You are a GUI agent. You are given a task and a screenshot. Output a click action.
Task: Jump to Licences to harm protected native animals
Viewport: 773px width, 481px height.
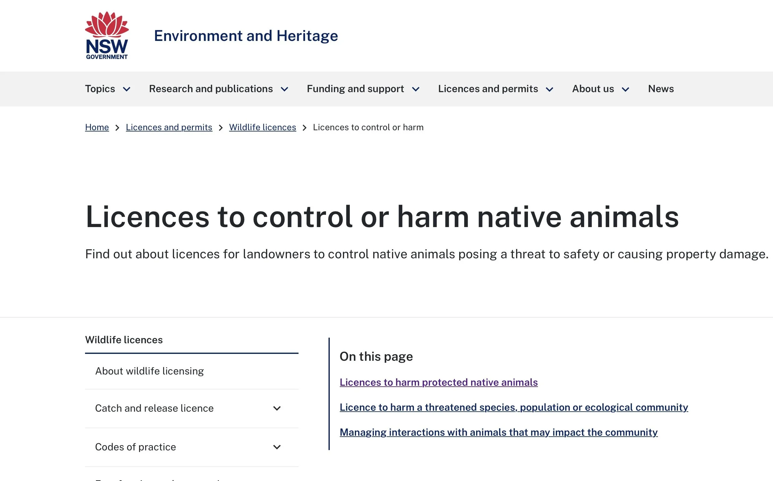pyautogui.click(x=439, y=382)
